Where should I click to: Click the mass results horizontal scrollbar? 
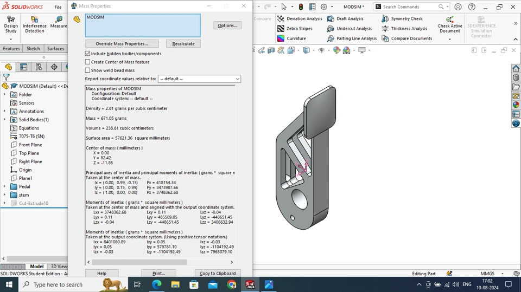pos(139,262)
